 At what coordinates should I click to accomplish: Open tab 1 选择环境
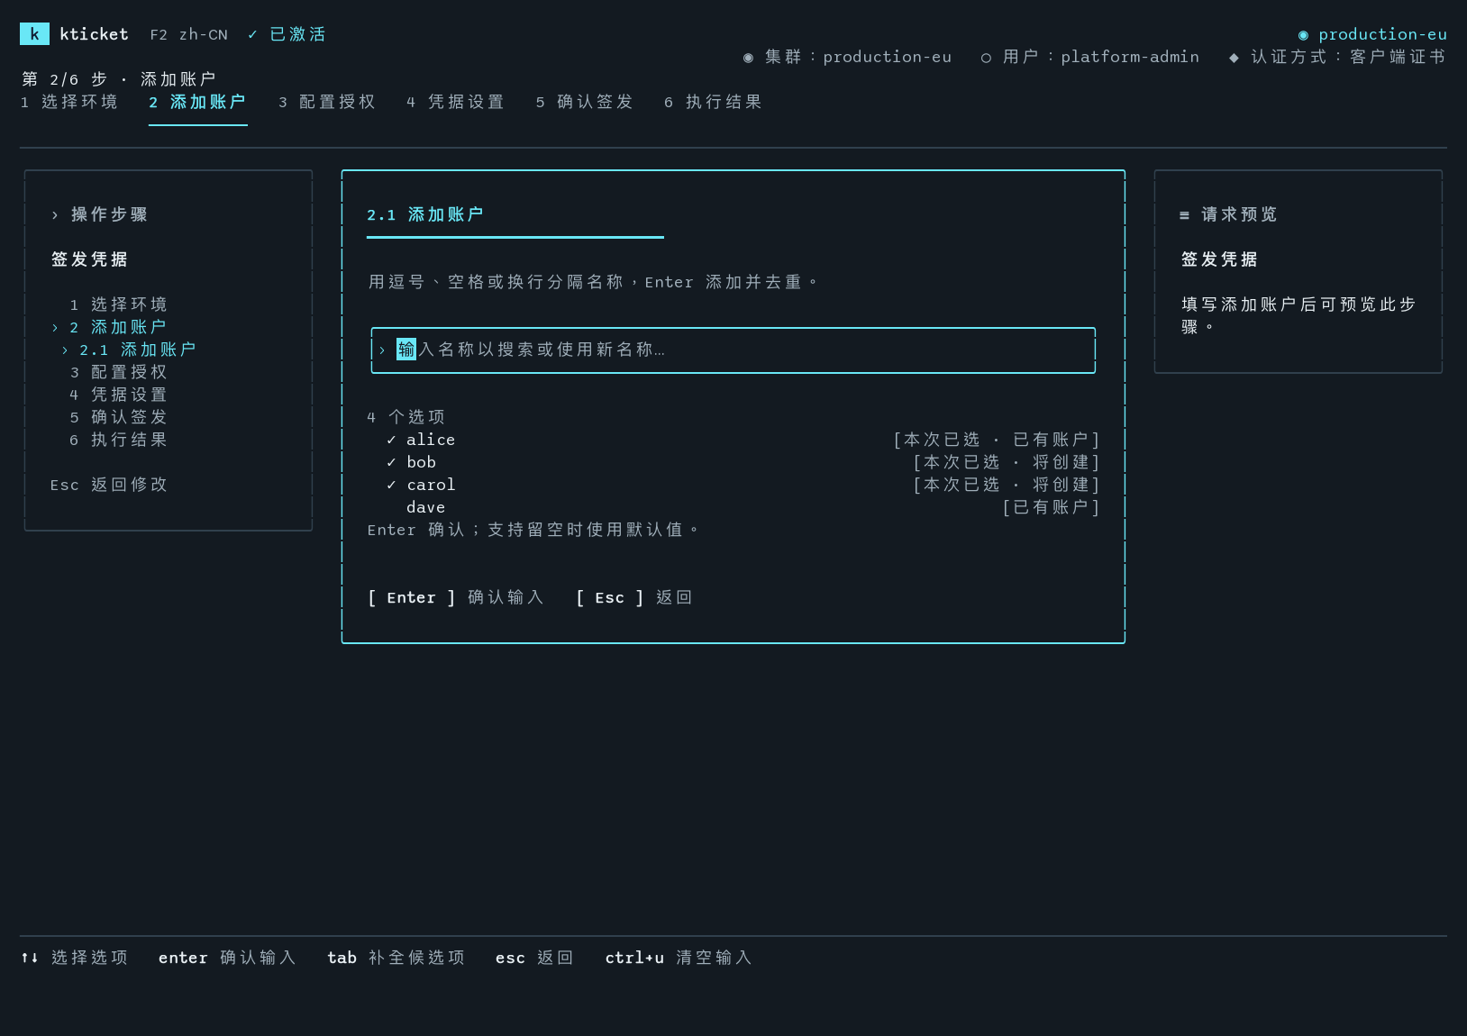(69, 102)
